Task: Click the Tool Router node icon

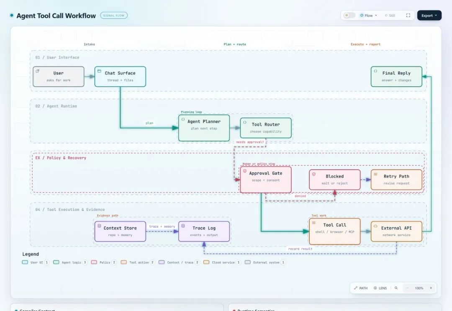Action: point(245,122)
